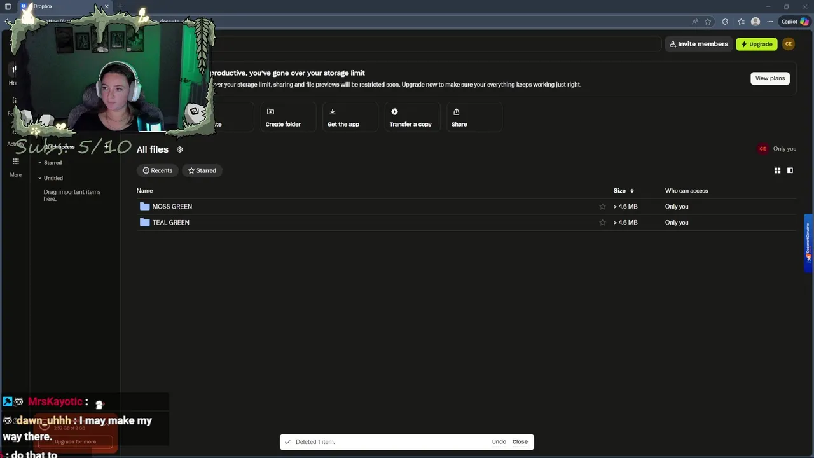
Task: Open the browser profile avatar
Action: [755, 22]
